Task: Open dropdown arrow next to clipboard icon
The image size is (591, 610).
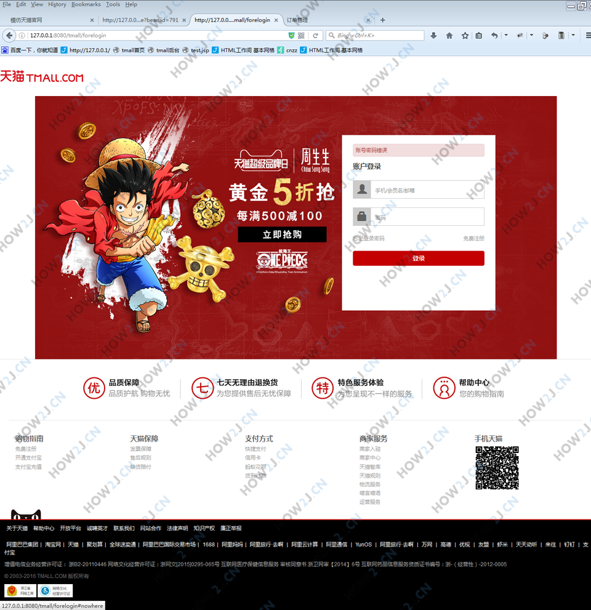Action: 573,36
